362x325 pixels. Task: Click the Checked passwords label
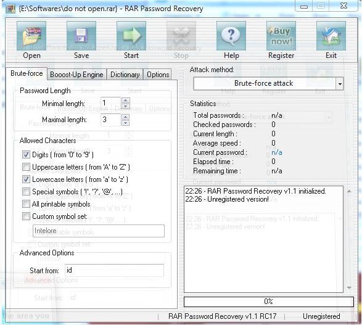(224, 125)
